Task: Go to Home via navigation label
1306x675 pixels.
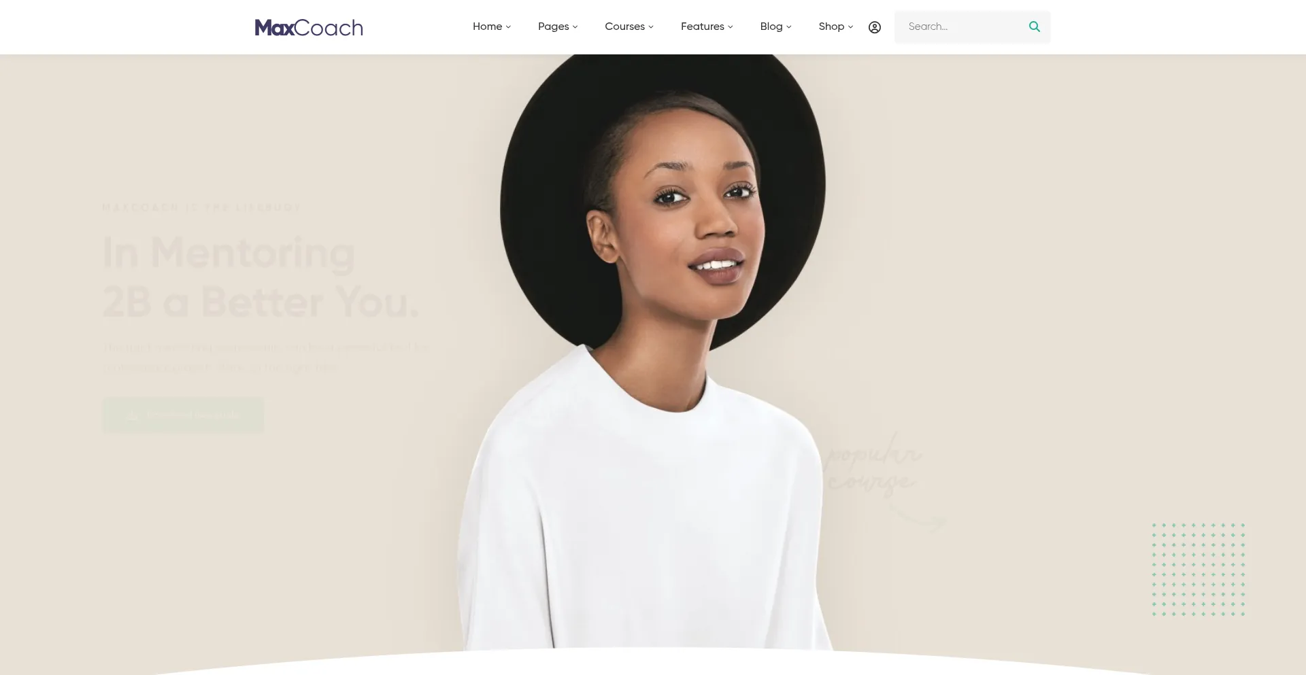Action: [487, 27]
